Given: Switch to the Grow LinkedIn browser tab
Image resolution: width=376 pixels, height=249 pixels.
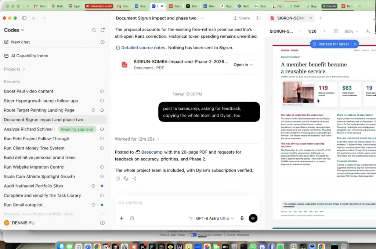Looking at the screenshot, I should (209, 6).
